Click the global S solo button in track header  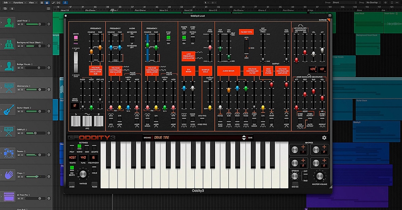(x=12, y=8)
